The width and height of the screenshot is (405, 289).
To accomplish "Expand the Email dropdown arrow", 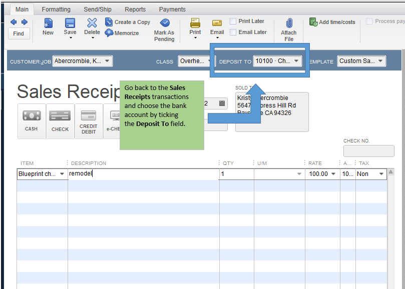I will [x=217, y=38].
